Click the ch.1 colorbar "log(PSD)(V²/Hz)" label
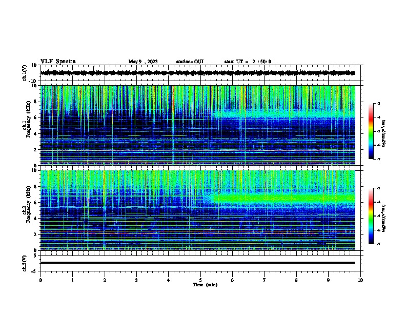This screenshot has height=314, width=406. (384, 134)
